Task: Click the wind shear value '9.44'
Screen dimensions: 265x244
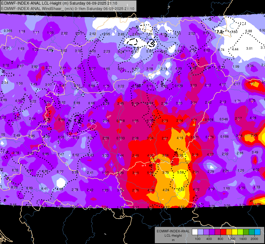Action: click(13, 204)
